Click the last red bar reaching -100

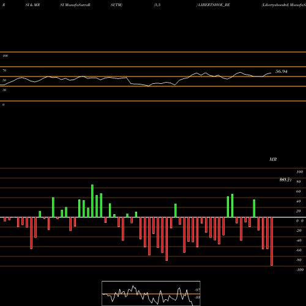pyautogui.click(x=272, y=241)
